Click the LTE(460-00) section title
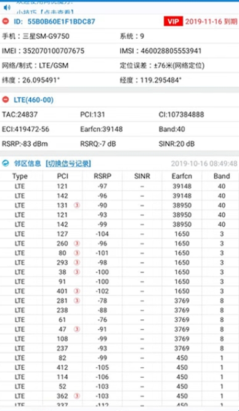Viewport: 239px width, 411px height. [x=34, y=100]
